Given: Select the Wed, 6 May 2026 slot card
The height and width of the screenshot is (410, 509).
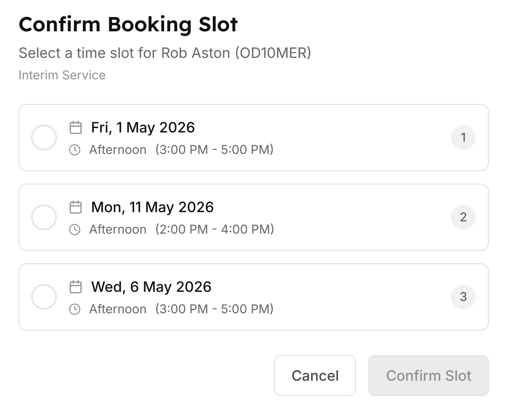Looking at the screenshot, I should tap(254, 297).
